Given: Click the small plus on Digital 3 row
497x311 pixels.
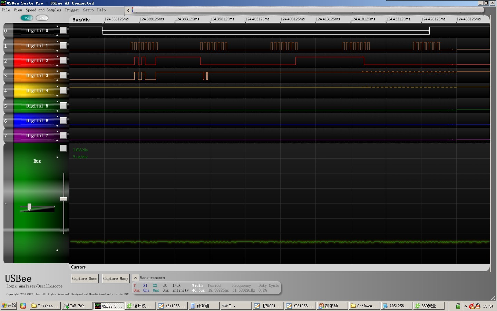Looking at the screenshot, I should coord(57,80).
